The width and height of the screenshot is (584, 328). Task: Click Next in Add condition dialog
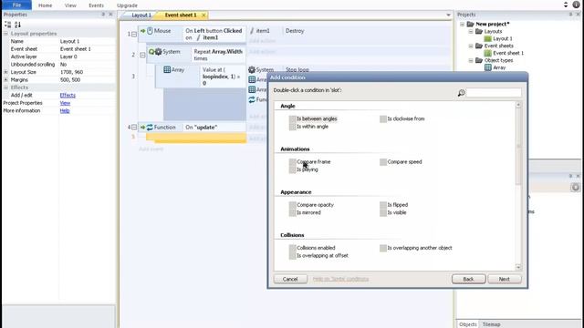pos(505,280)
